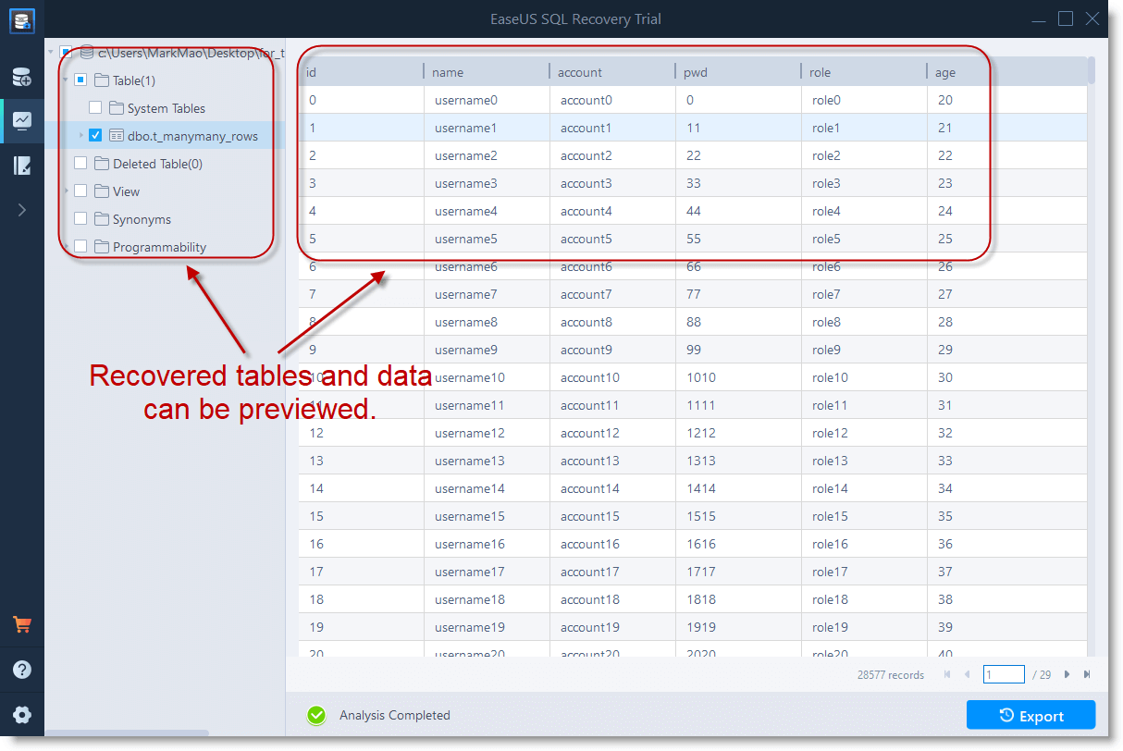The image size is (1123, 751).
Task: Click the orange shopping cart icon
Action: (x=22, y=624)
